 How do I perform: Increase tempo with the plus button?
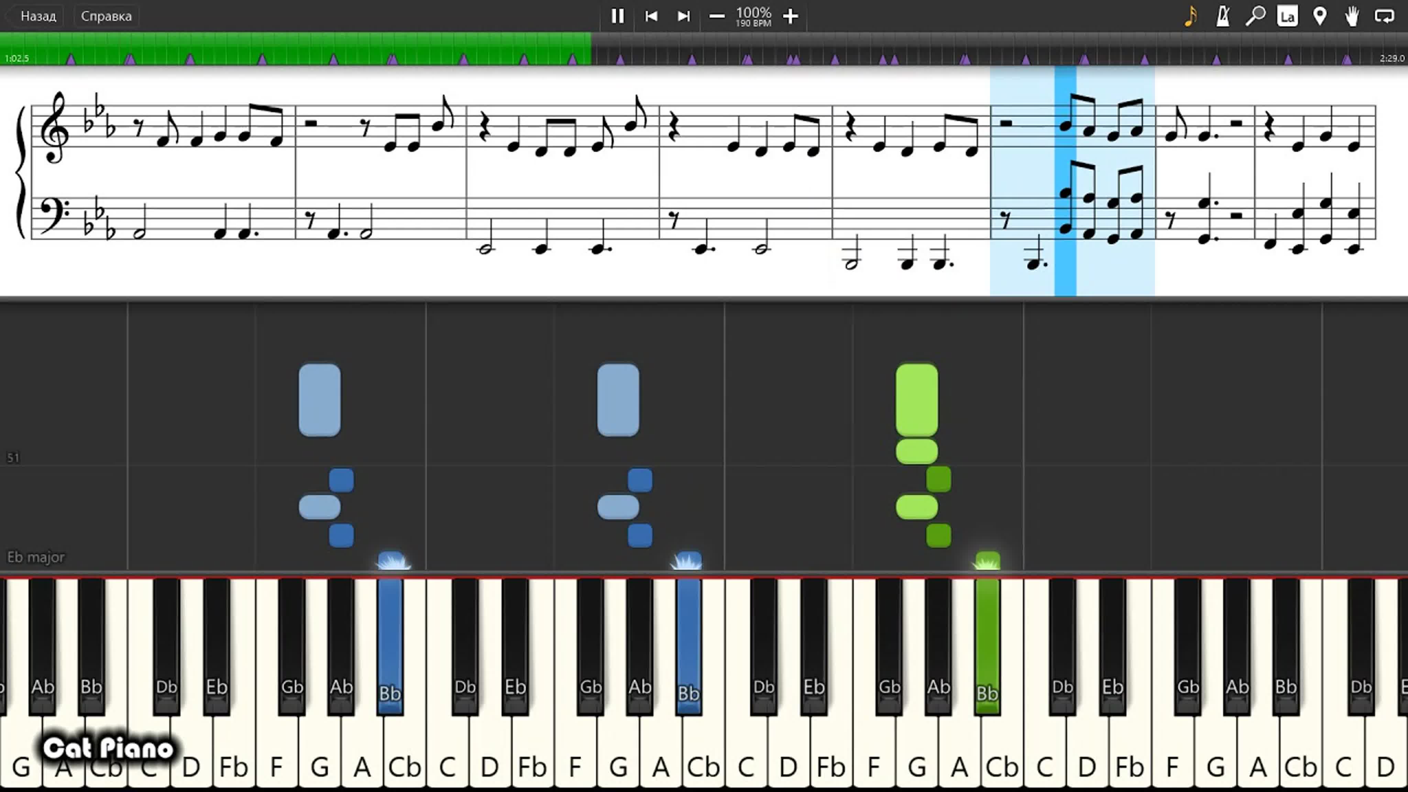tap(790, 16)
